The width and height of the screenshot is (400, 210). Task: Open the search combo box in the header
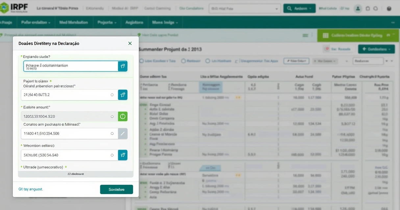[245, 9]
